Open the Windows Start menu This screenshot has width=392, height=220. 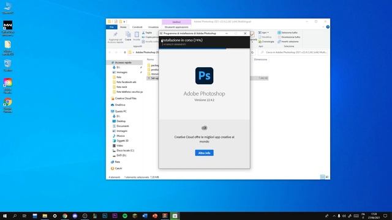click(5, 216)
